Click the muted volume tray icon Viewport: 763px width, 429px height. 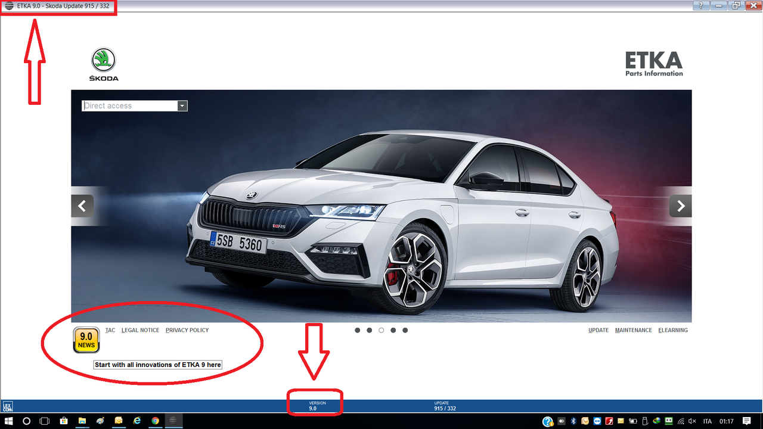point(692,421)
